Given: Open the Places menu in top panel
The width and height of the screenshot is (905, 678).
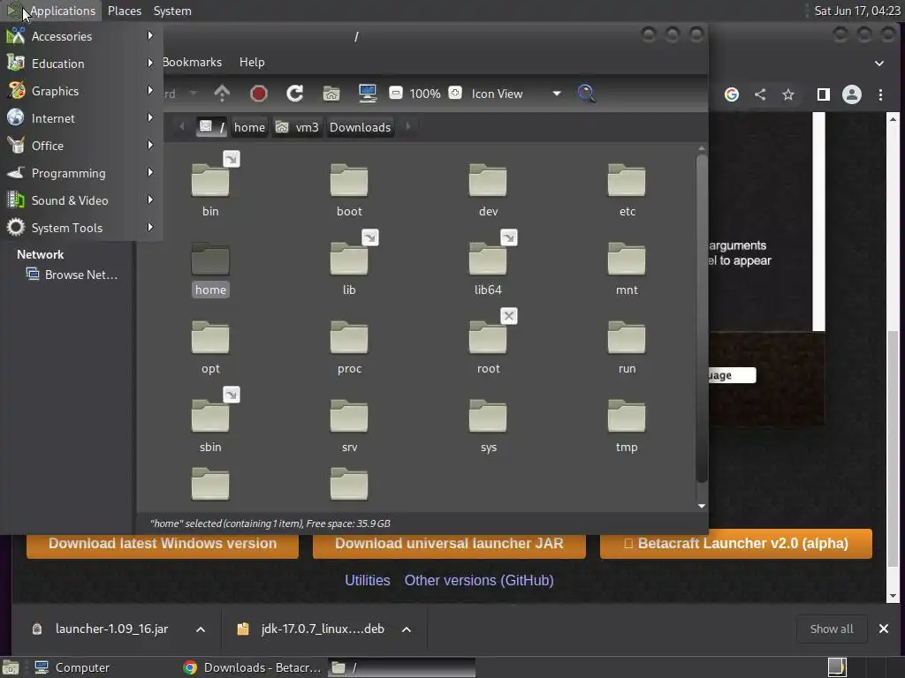Looking at the screenshot, I should (x=124, y=11).
